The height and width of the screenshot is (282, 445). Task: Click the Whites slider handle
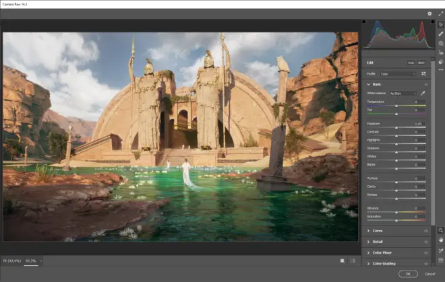tap(396, 160)
